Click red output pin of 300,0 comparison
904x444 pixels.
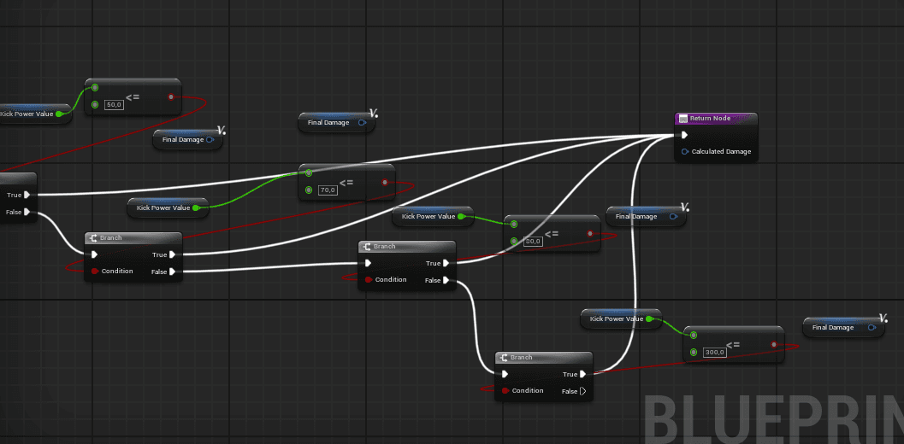774,344
